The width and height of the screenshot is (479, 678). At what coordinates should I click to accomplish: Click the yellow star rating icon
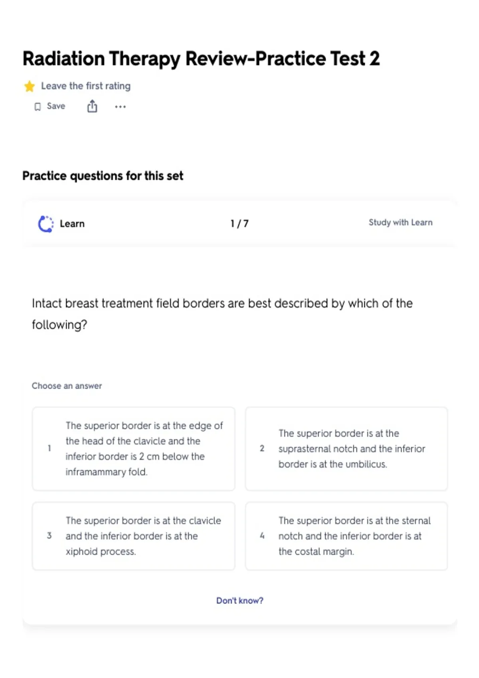[29, 86]
